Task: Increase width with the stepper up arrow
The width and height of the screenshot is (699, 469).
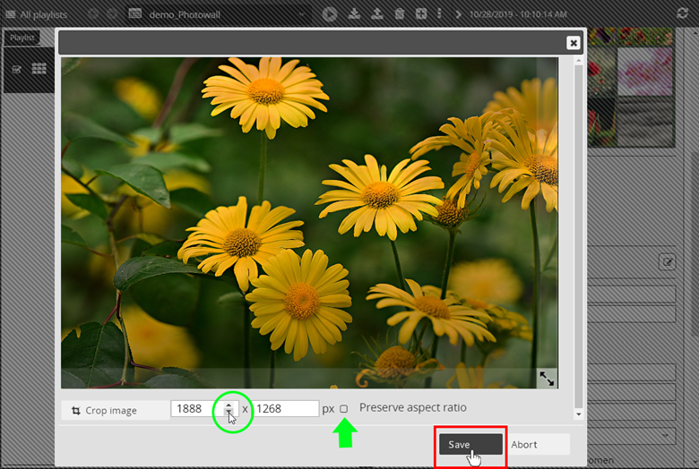Action: 229,405
